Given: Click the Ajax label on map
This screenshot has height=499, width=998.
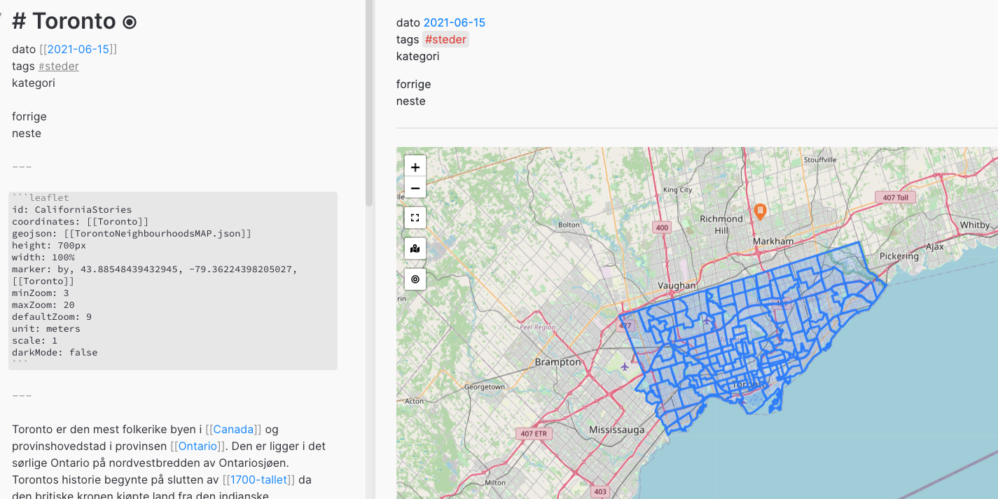Looking at the screenshot, I should [934, 246].
